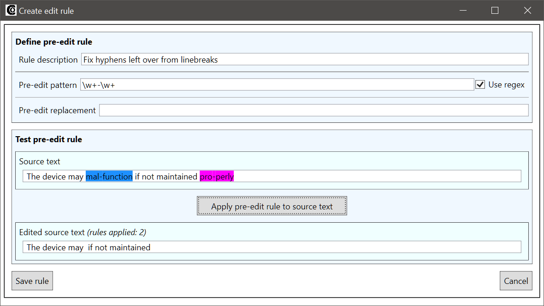
Task: Click the Edited source text result field
Action: click(x=272, y=247)
